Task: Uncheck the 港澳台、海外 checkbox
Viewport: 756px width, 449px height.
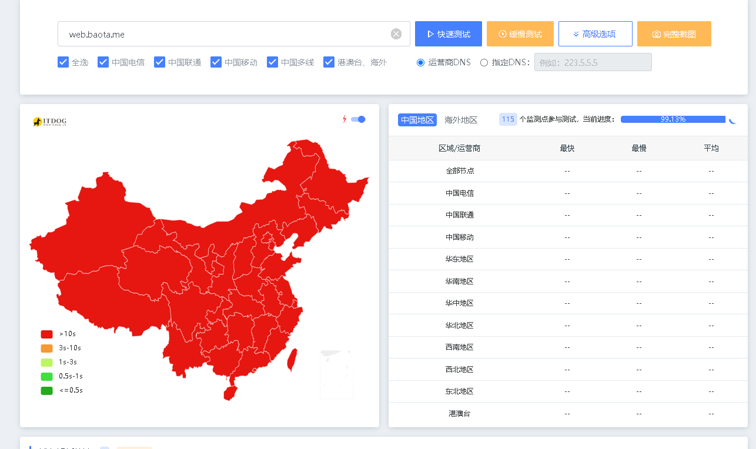Action: tap(329, 62)
